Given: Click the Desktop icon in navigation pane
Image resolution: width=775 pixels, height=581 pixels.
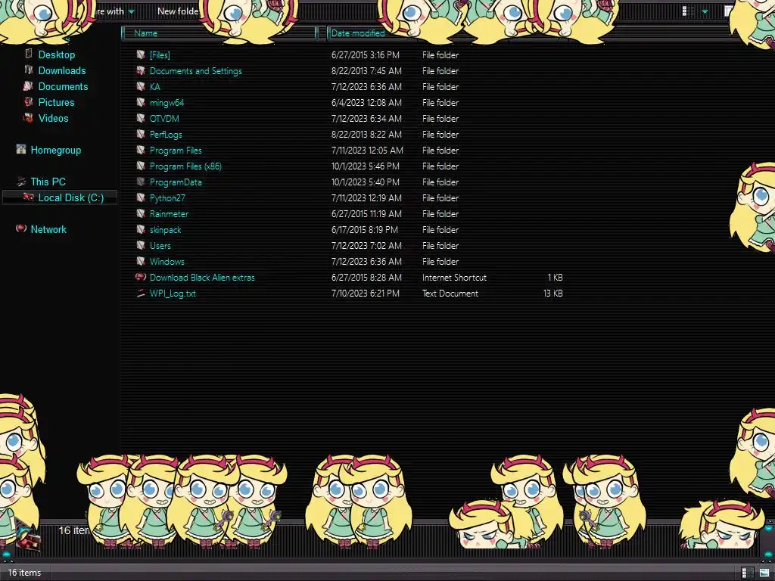Looking at the screenshot, I should pos(29,54).
